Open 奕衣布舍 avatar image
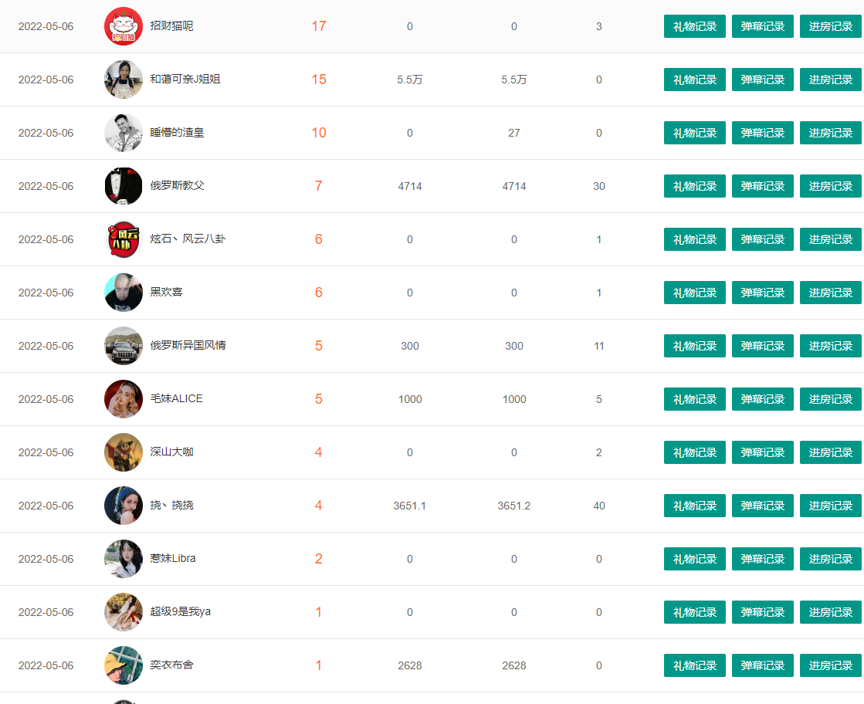 [124, 665]
